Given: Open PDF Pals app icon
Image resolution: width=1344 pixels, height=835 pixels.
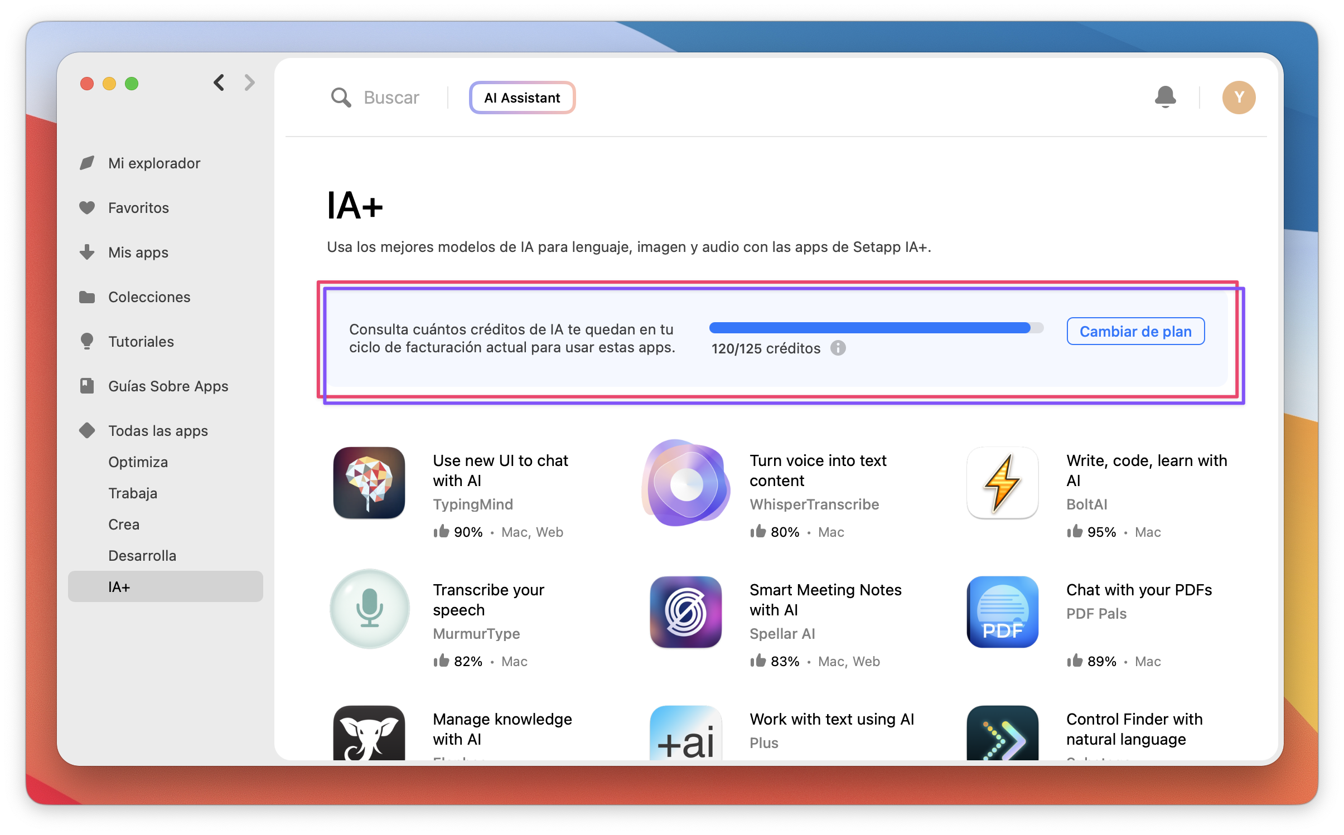Looking at the screenshot, I should 1002,612.
